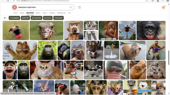Open the kitten wrapped in purple towel thumbnail
The image size is (170, 95).
pyautogui.click(x=115, y=87)
